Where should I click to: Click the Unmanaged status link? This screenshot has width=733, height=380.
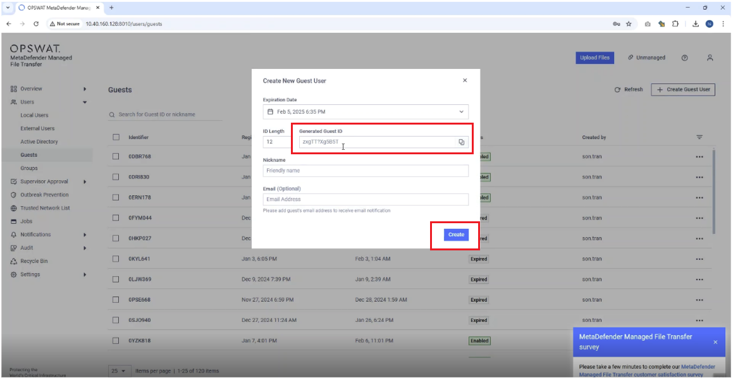(646, 58)
